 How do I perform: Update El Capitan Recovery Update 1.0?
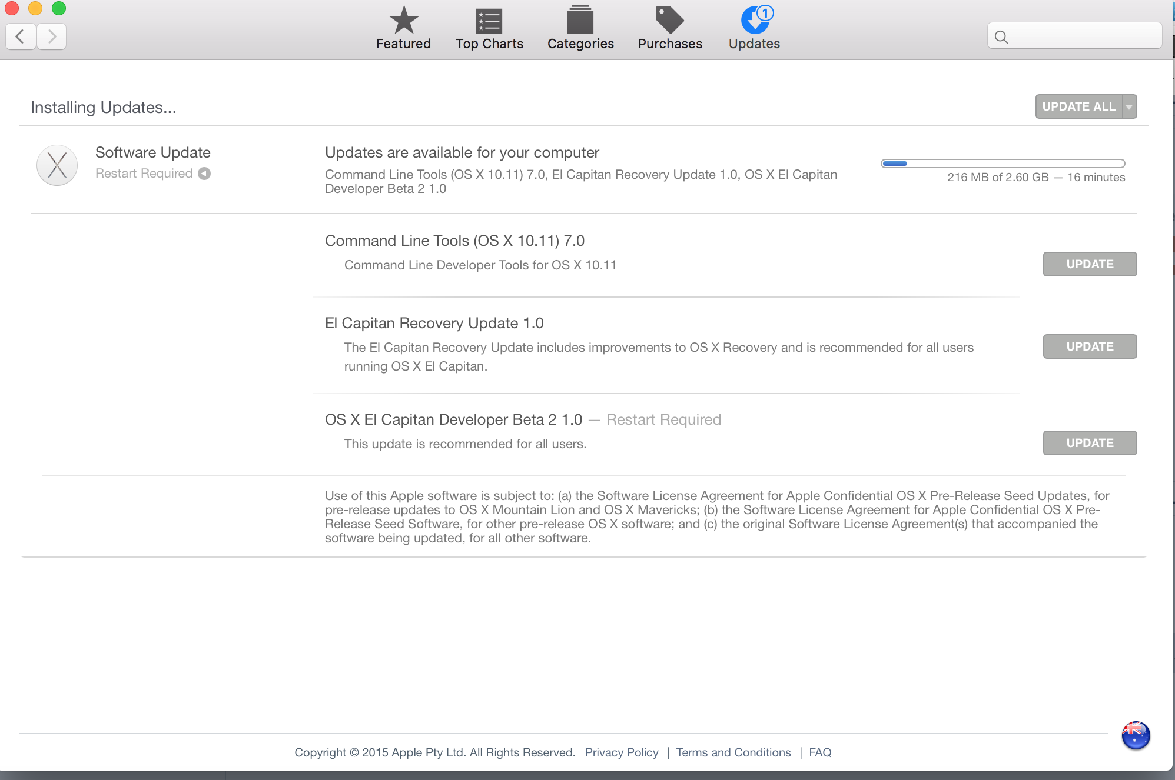coord(1090,346)
